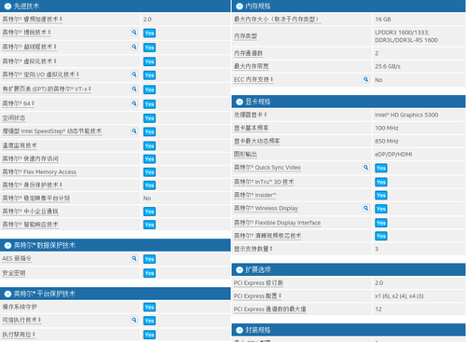Collapse the 显卡规格 section header
Image resolution: width=466 pixels, height=342 pixels.
[x=240, y=102]
